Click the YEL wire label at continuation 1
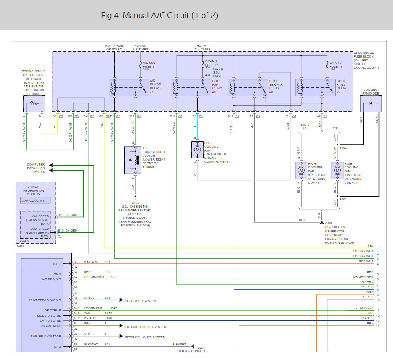This screenshot has height=358, width=393. point(370,245)
